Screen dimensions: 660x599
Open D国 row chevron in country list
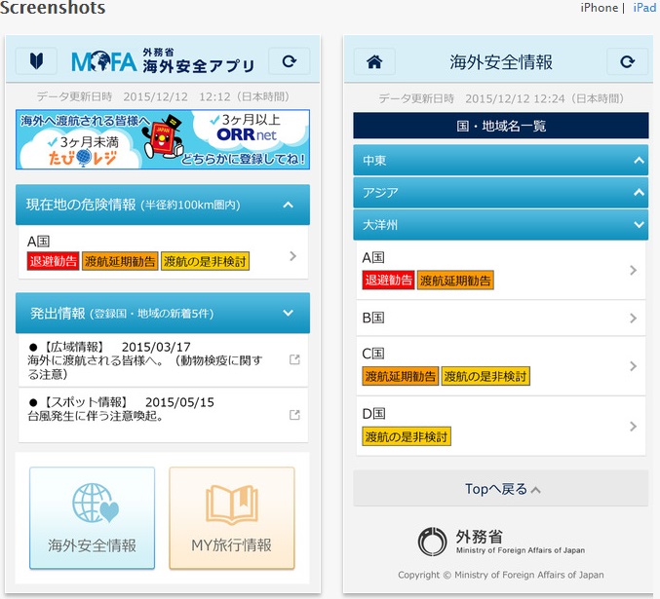pyautogui.click(x=633, y=426)
